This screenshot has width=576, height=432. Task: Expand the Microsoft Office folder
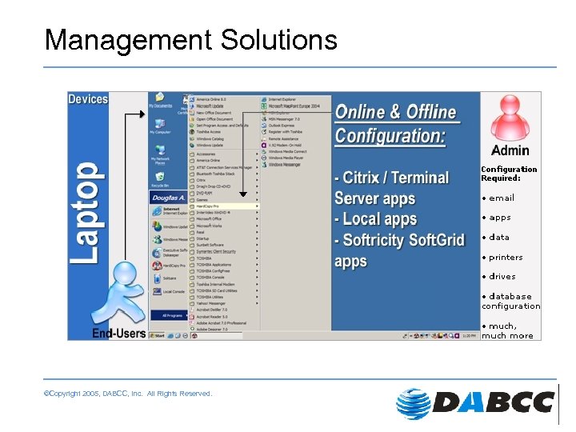pyautogui.click(x=224, y=219)
